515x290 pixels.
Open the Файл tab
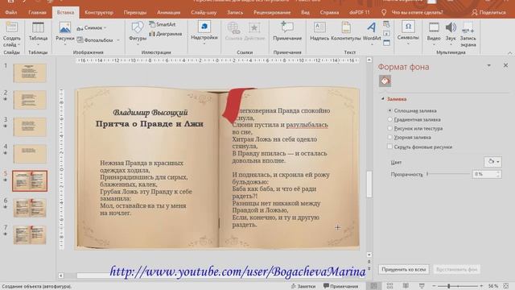(x=10, y=13)
